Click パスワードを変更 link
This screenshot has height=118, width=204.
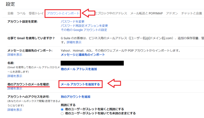click(73, 21)
